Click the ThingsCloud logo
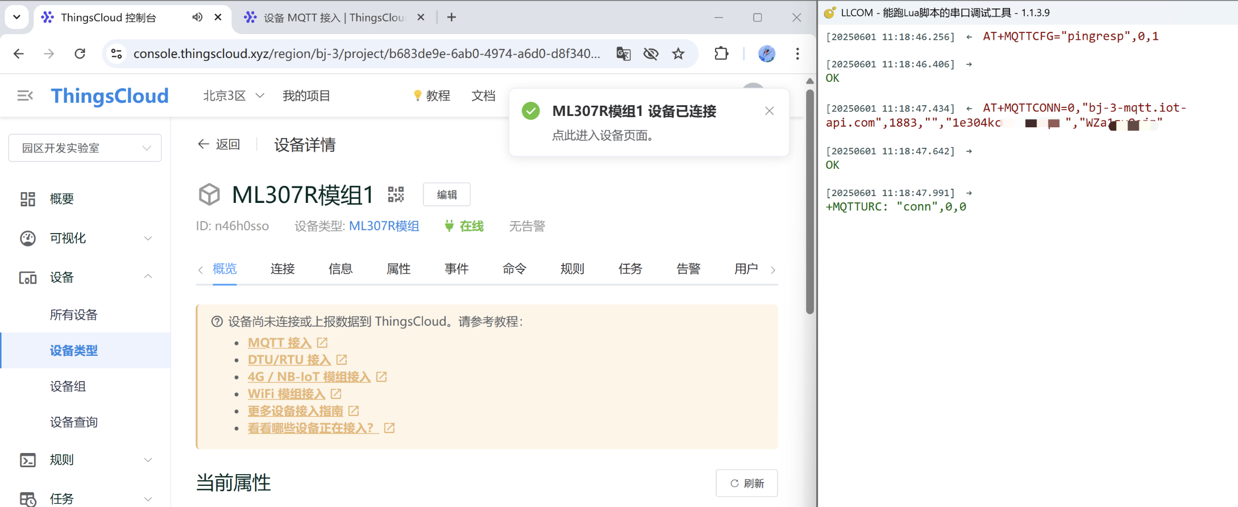The width and height of the screenshot is (1238, 507). pos(110,95)
